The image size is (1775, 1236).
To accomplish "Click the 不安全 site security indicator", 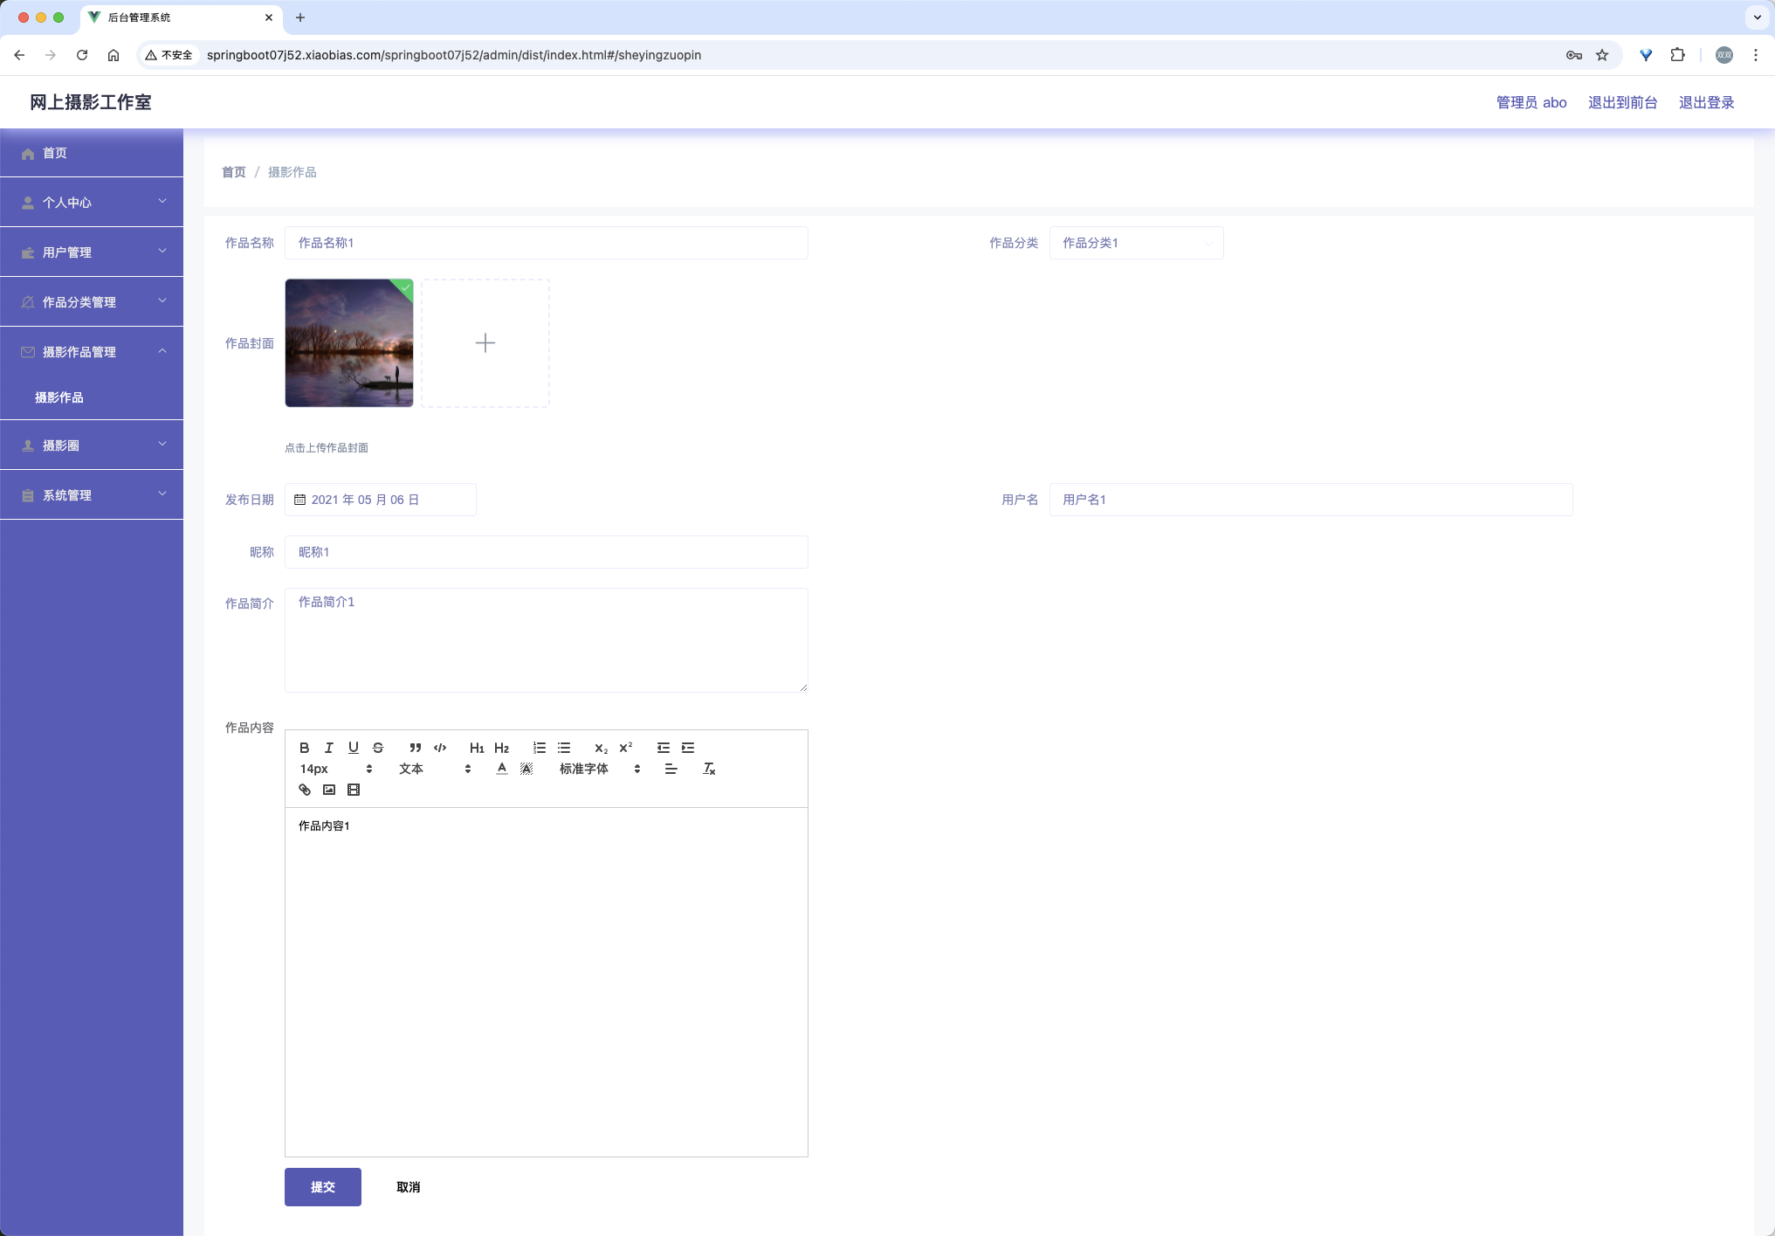I will click(x=169, y=55).
